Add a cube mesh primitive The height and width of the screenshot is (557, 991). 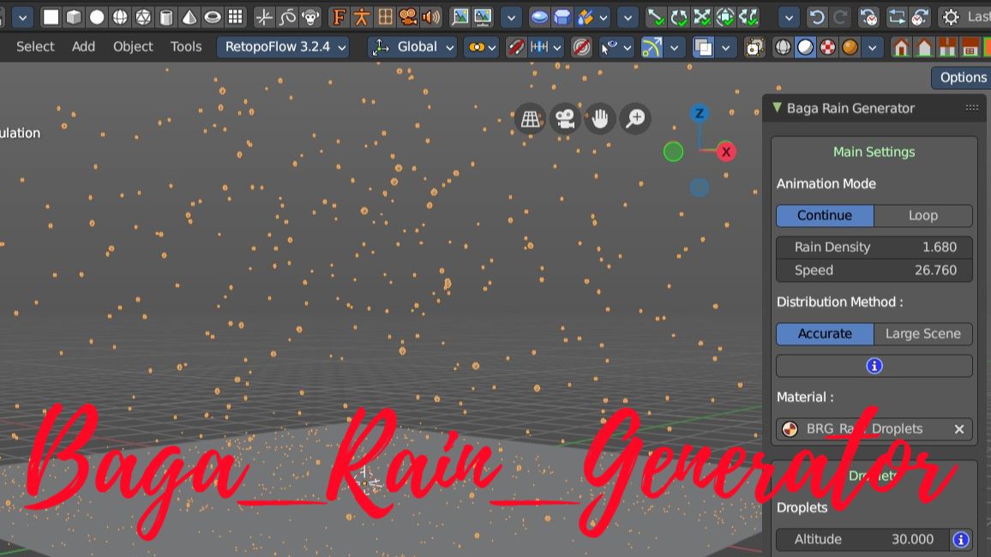click(74, 17)
